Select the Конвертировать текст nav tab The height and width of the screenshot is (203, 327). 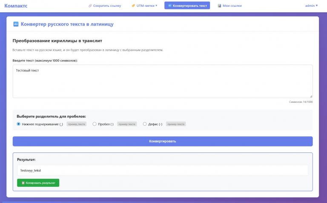click(x=187, y=6)
